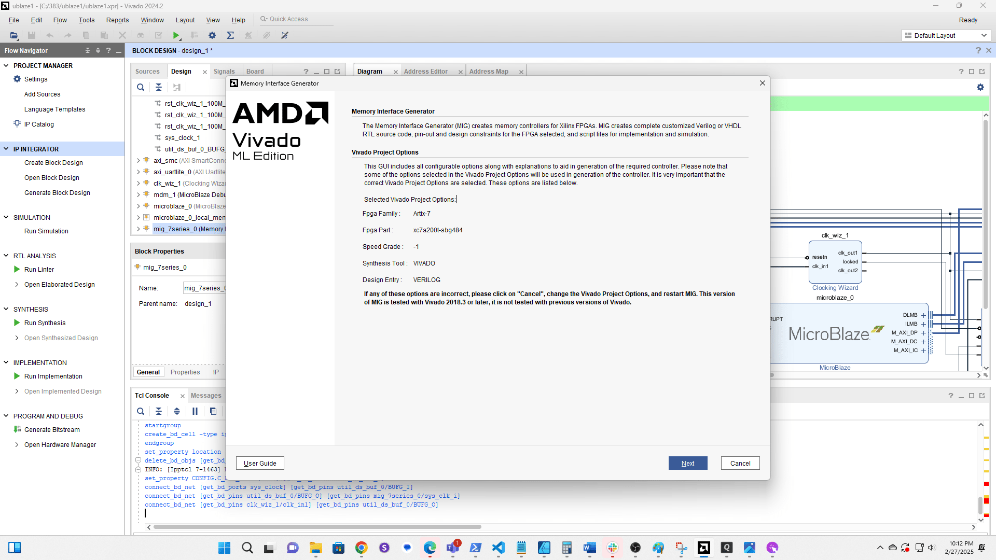Click search icon in Design panel
Screen dimensions: 996x560
[x=141, y=87]
